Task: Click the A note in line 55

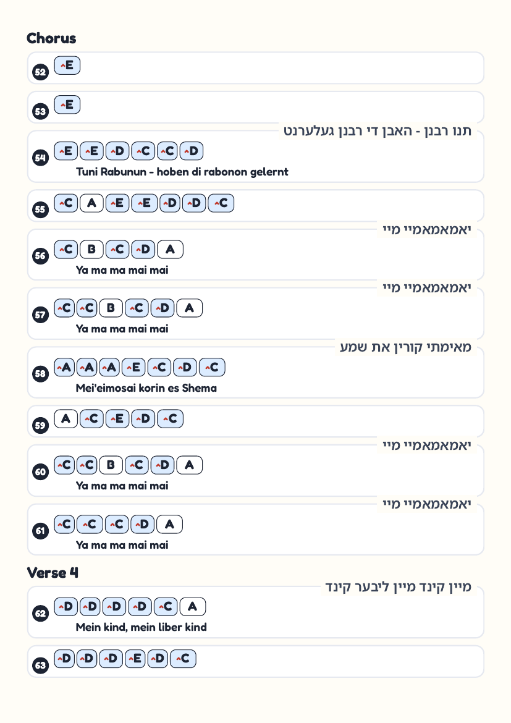Action: 92,203
